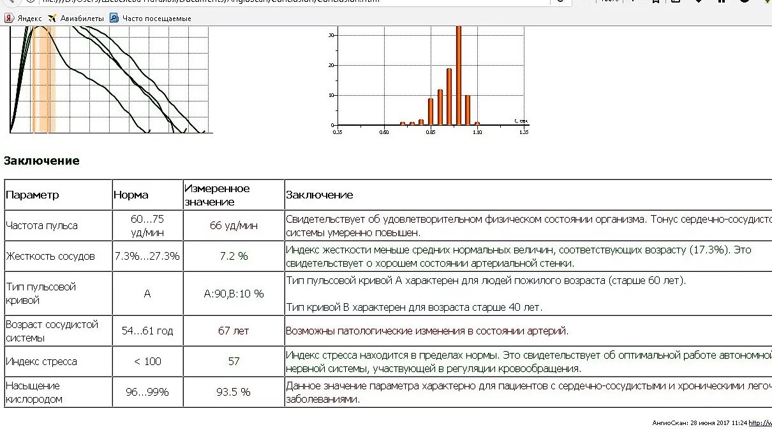Open the Авиабилеты bookmark
This screenshot has height=434, width=772.
click(x=76, y=19)
